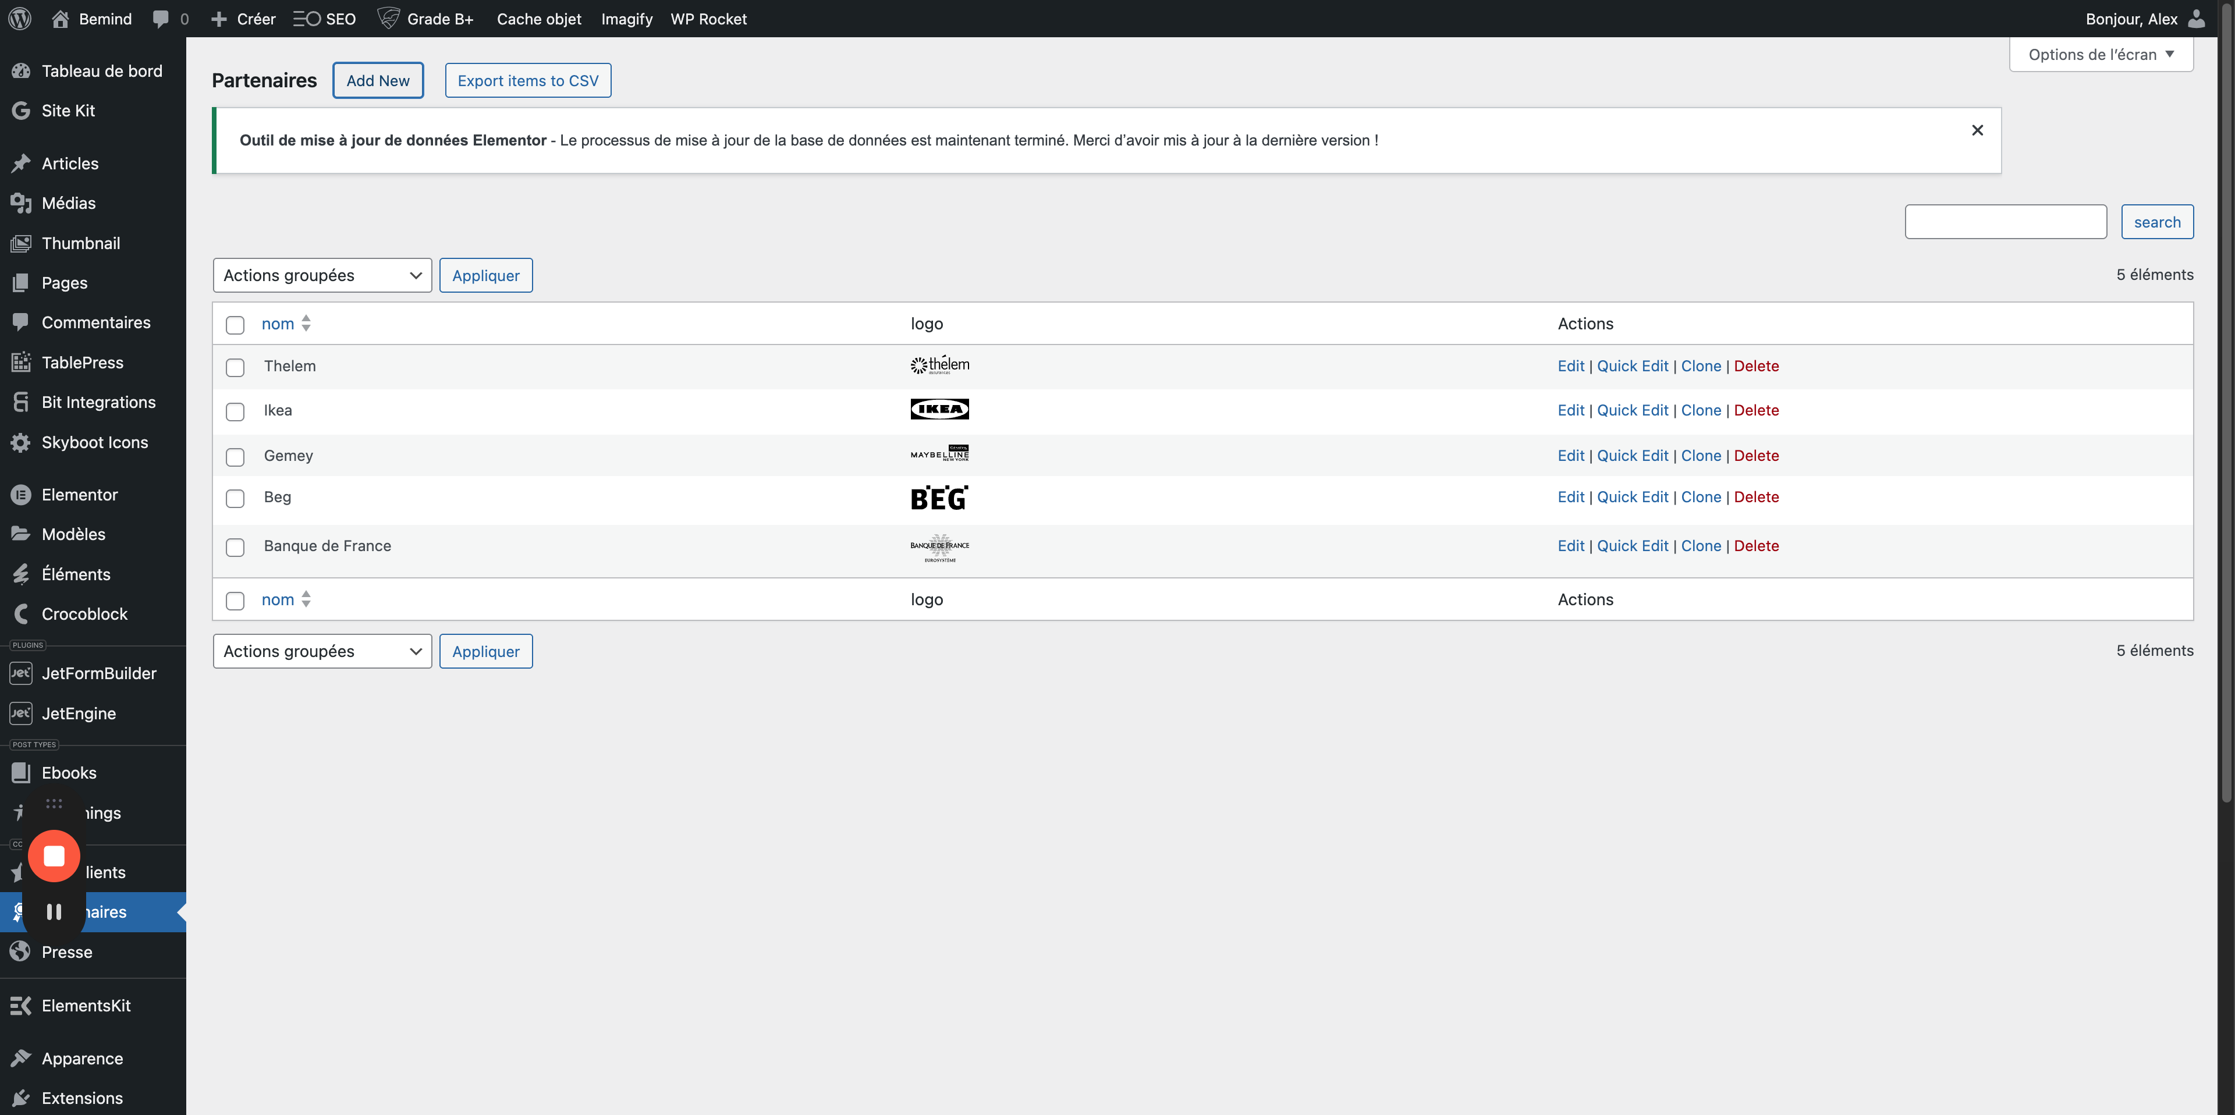Check the Gemey row checkbox
Screen dimensions: 2235x1115
coord(235,456)
